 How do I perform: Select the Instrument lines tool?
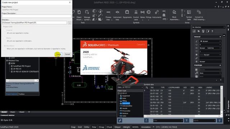[117, 15]
